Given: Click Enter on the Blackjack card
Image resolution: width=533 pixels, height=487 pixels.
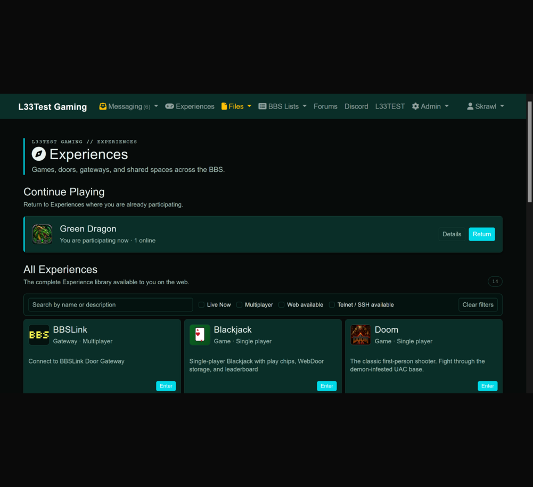Looking at the screenshot, I should coord(326,386).
